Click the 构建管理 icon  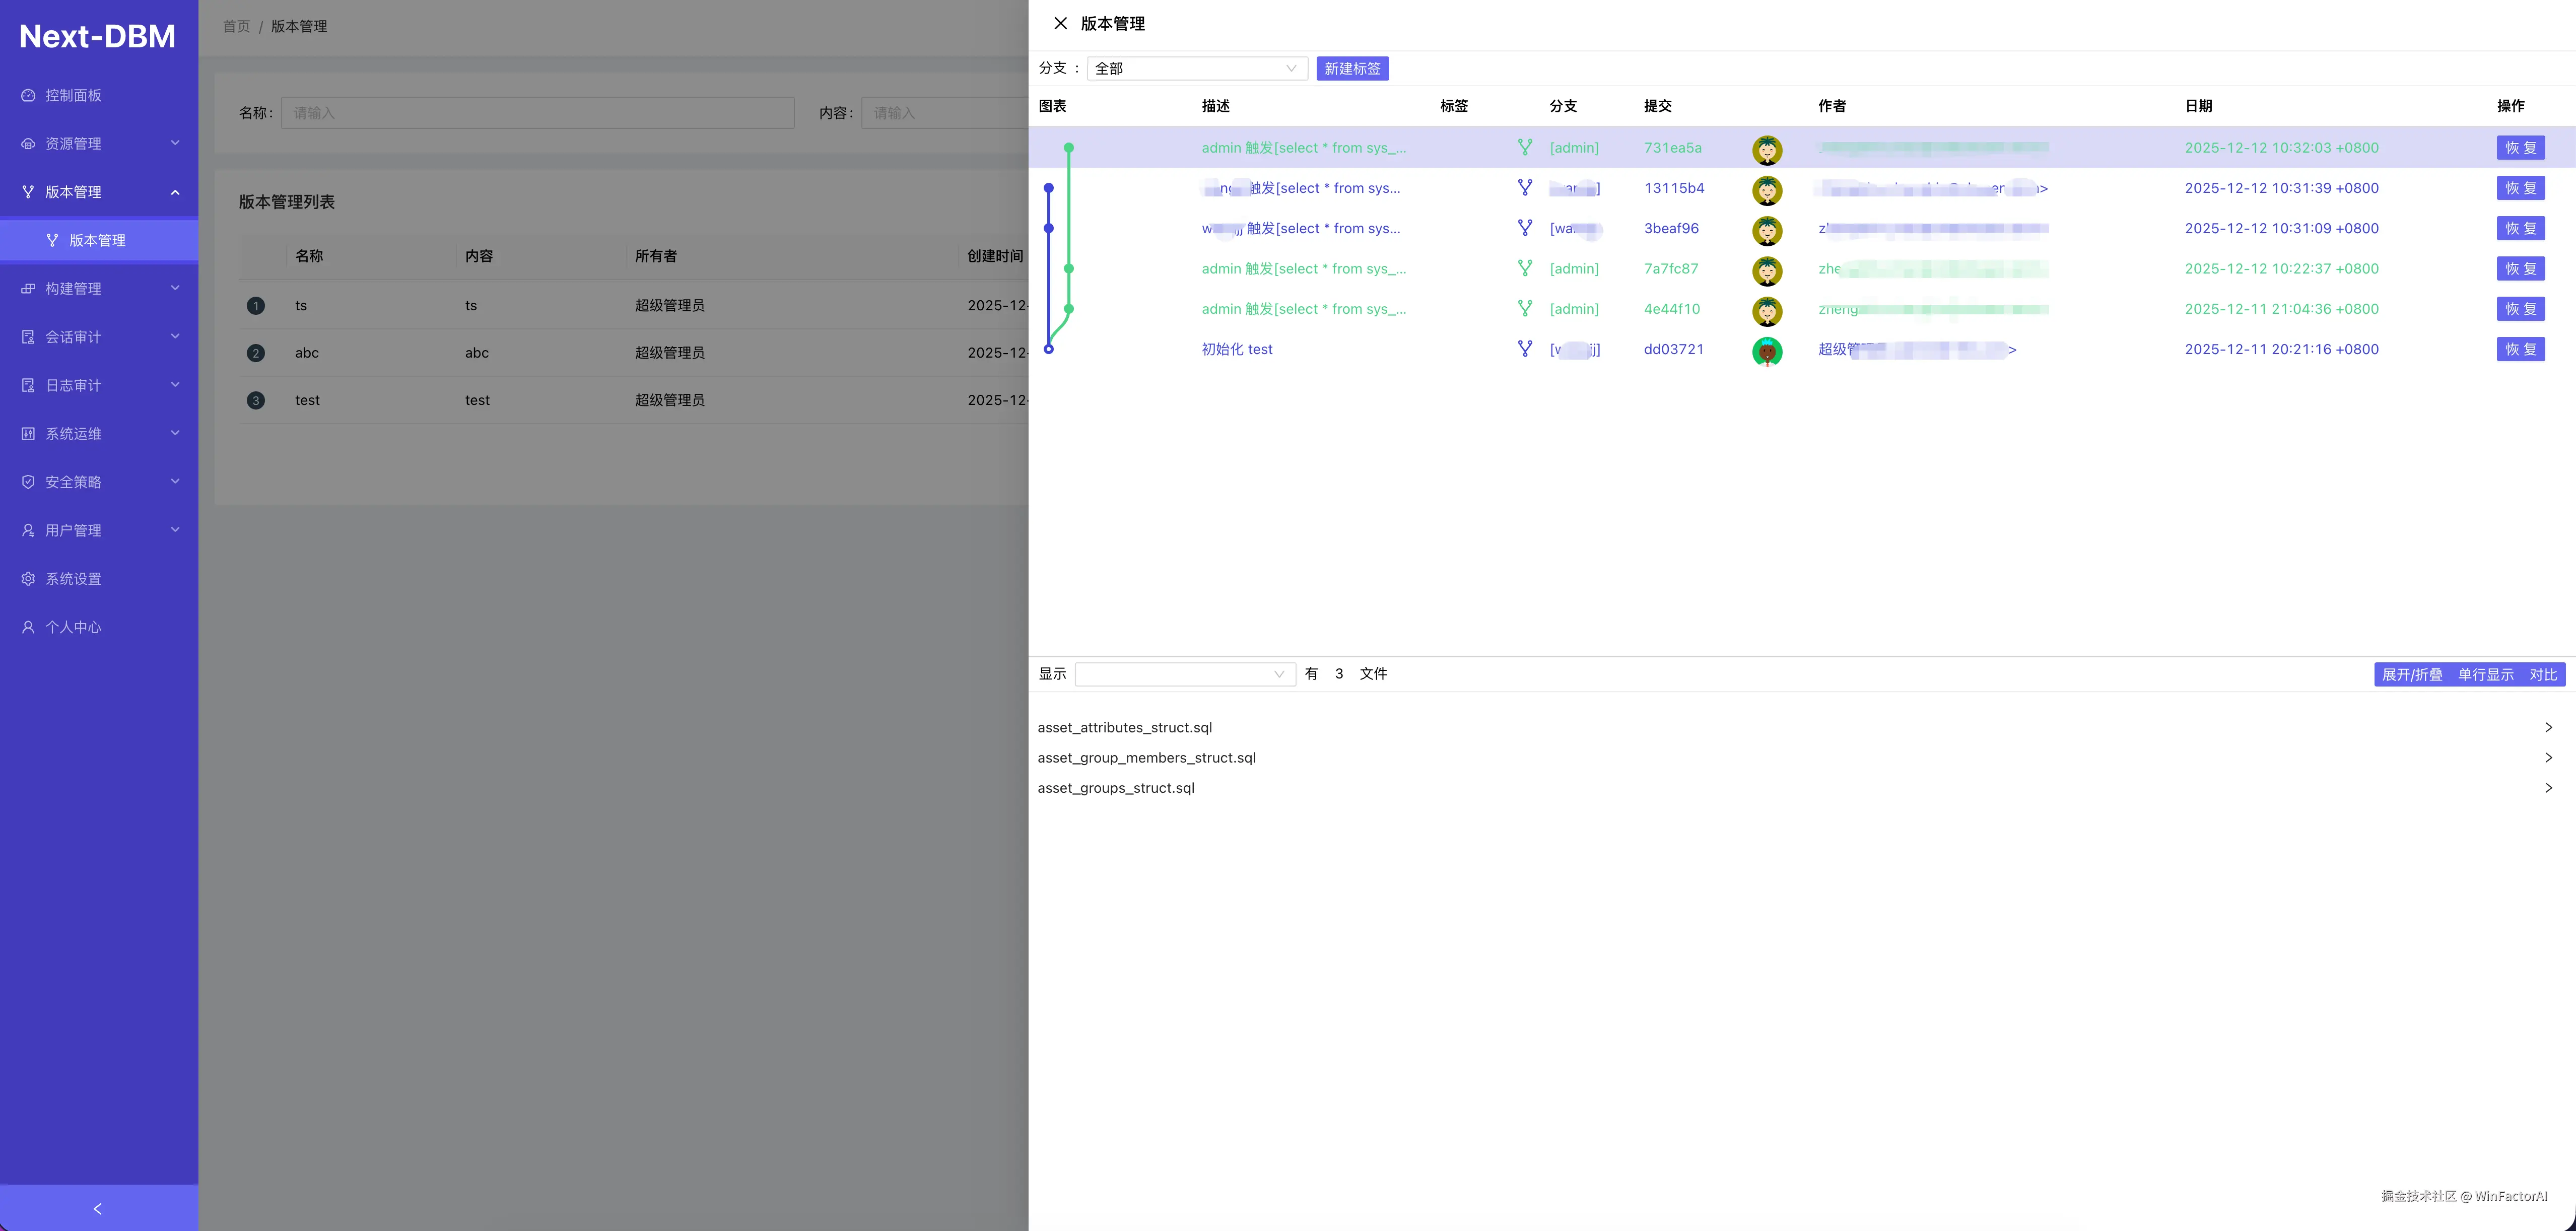click(x=28, y=288)
